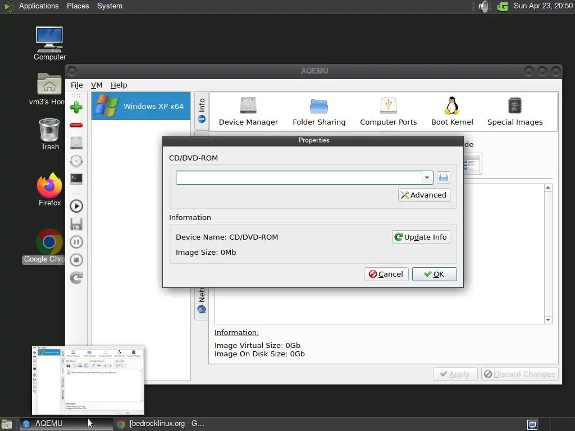
Task: Open Computer Ports section
Action: click(x=389, y=112)
